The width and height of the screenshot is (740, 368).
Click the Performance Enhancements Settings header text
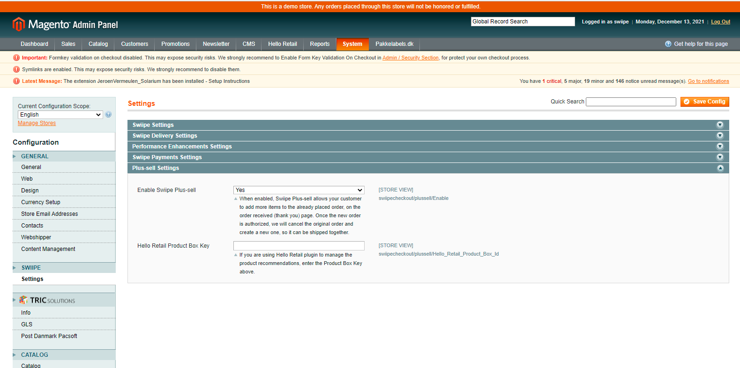[x=182, y=147]
